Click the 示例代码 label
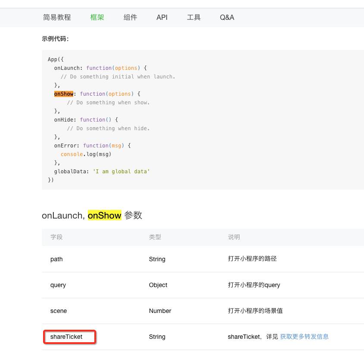 tap(55, 39)
